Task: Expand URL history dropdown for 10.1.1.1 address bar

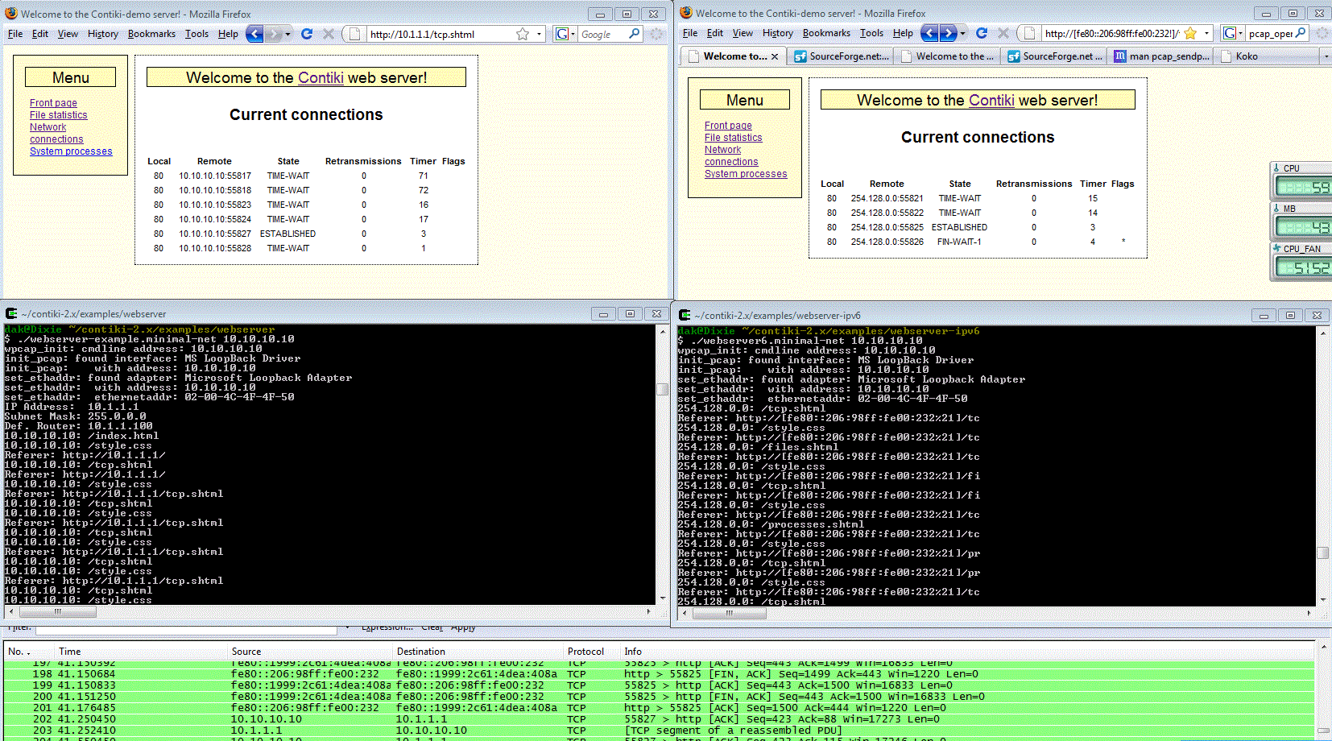Action: 539,34
